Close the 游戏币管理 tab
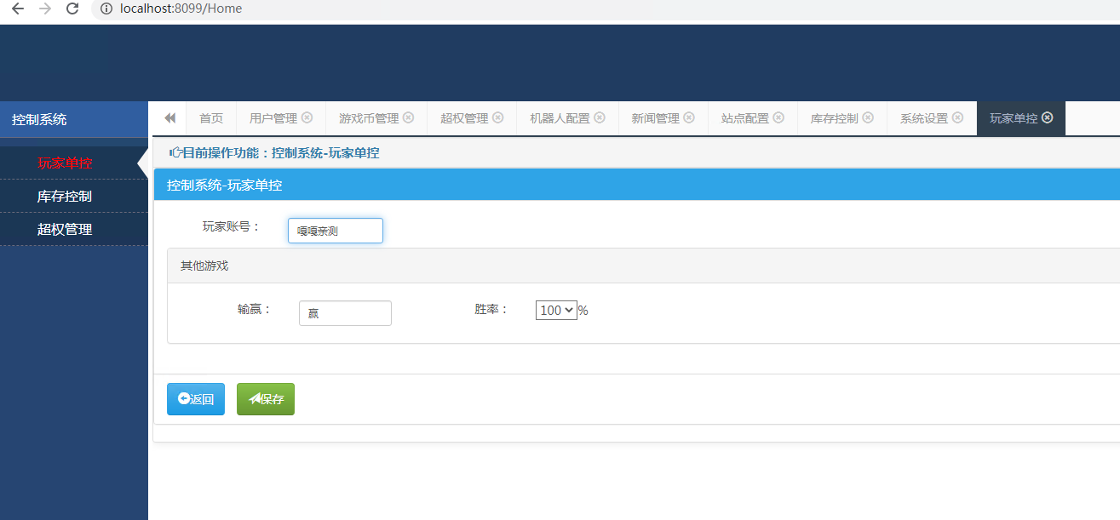Image resolution: width=1120 pixels, height=520 pixels. pyautogui.click(x=408, y=118)
